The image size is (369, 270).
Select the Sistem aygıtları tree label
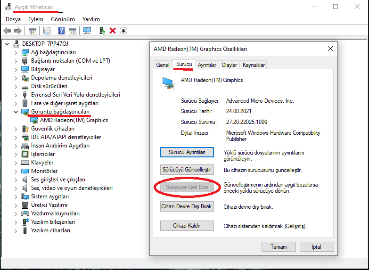(50, 196)
